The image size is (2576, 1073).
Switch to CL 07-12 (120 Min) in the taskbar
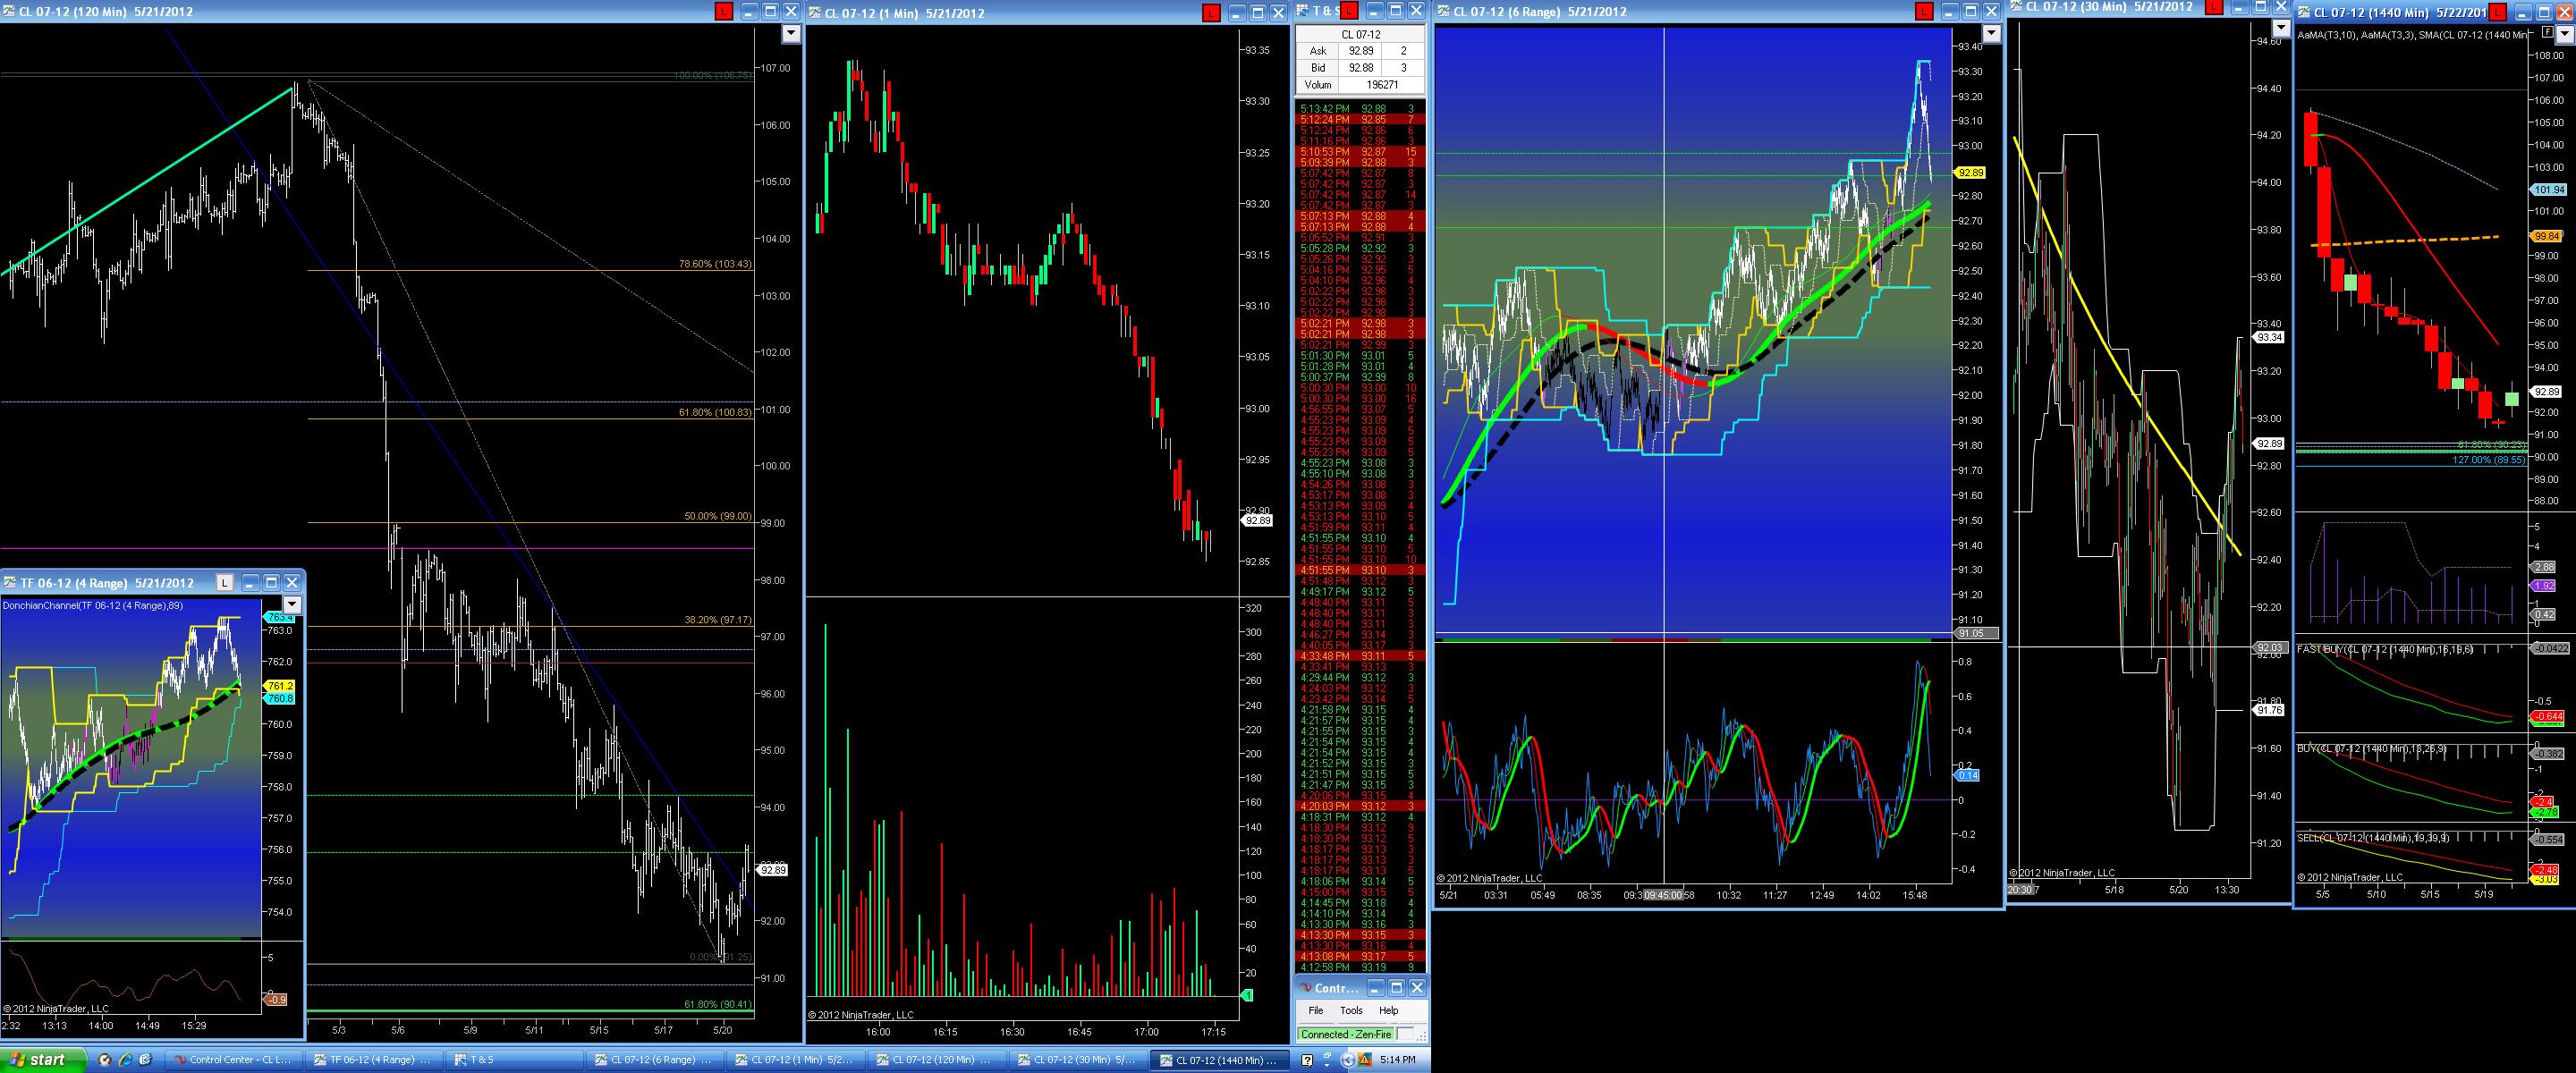(937, 1060)
